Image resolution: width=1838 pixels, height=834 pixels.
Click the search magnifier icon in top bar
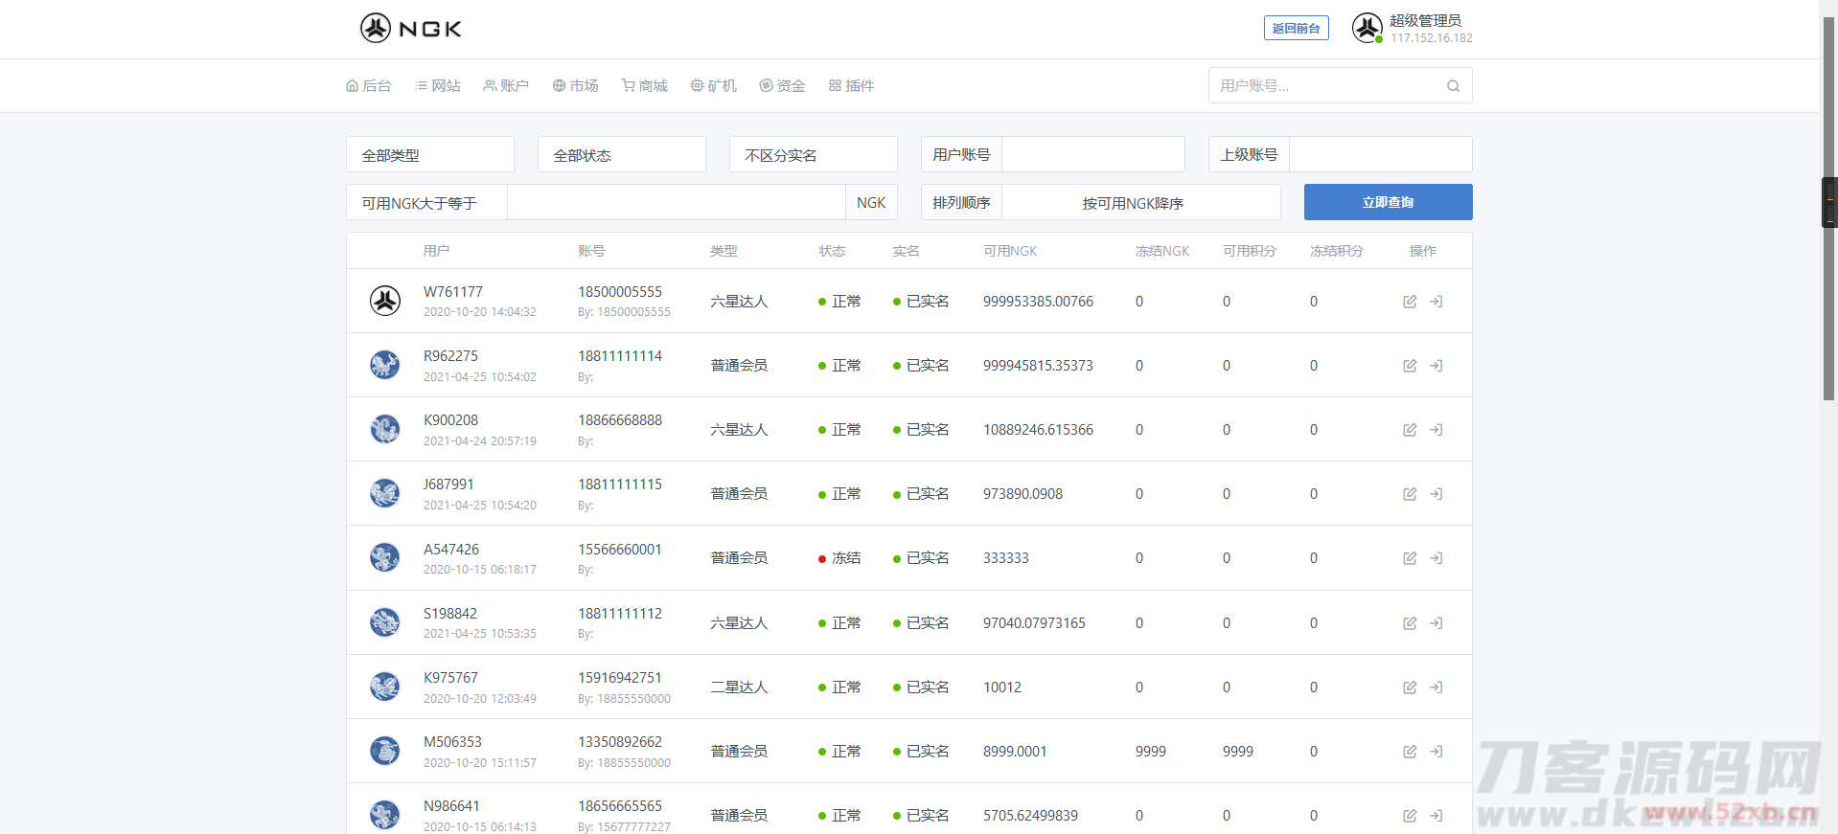pyautogui.click(x=1453, y=86)
